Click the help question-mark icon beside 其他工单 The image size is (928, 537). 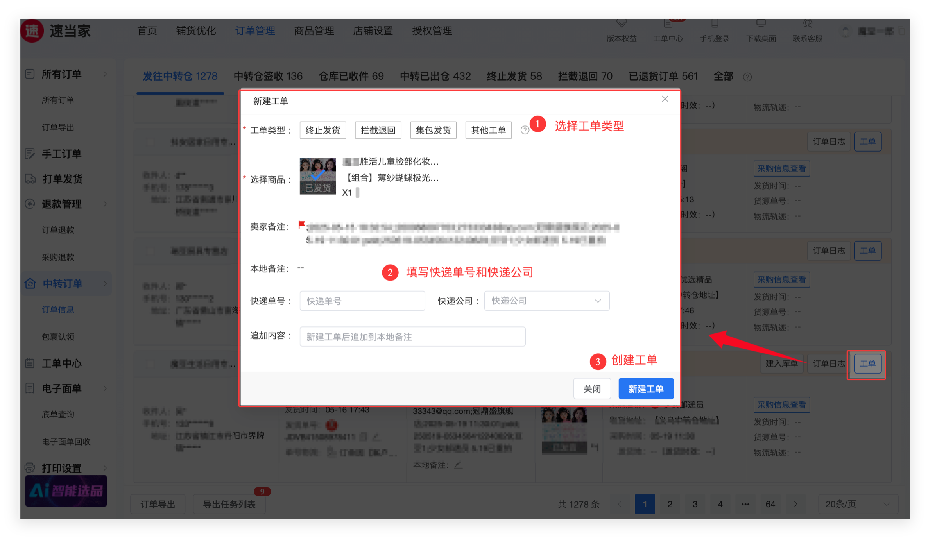coord(525,130)
